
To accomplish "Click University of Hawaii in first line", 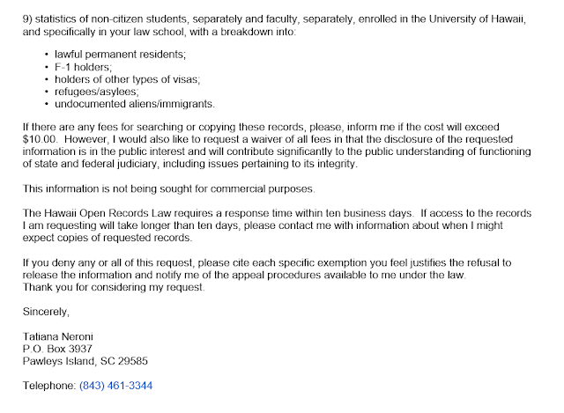I will click(x=476, y=19).
